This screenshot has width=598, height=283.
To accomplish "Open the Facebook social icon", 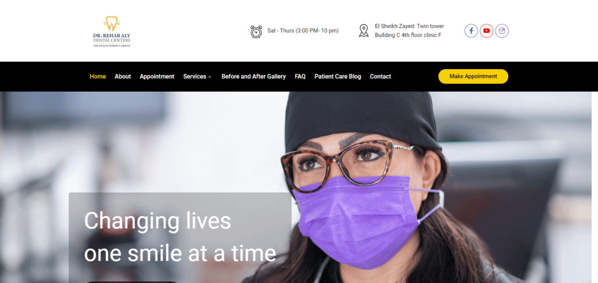I will (471, 31).
